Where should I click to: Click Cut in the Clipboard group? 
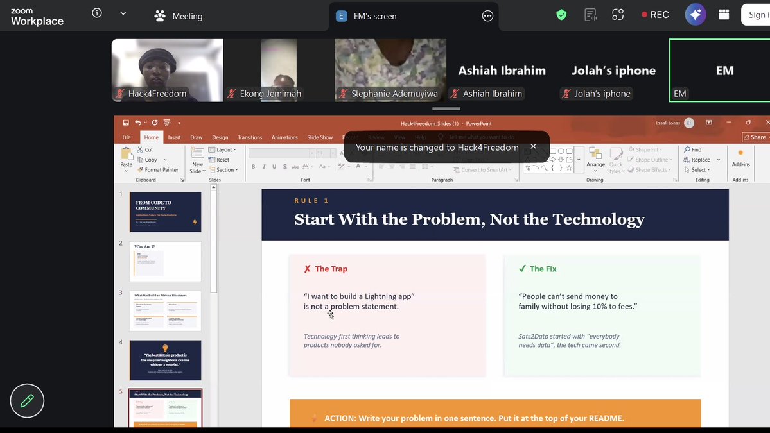click(x=145, y=149)
